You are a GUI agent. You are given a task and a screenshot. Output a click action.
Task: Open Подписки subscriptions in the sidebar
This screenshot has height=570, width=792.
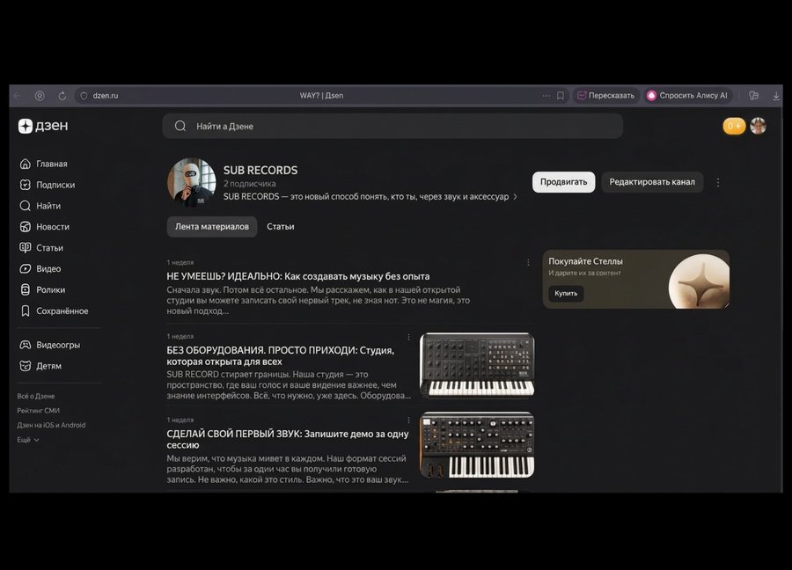pos(48,185)
